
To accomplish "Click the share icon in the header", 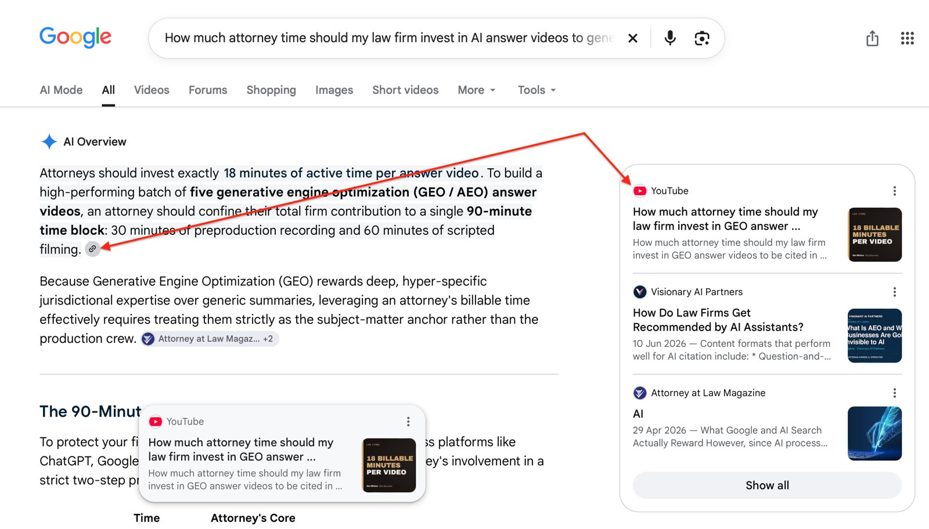I will [x=872, y=38].
